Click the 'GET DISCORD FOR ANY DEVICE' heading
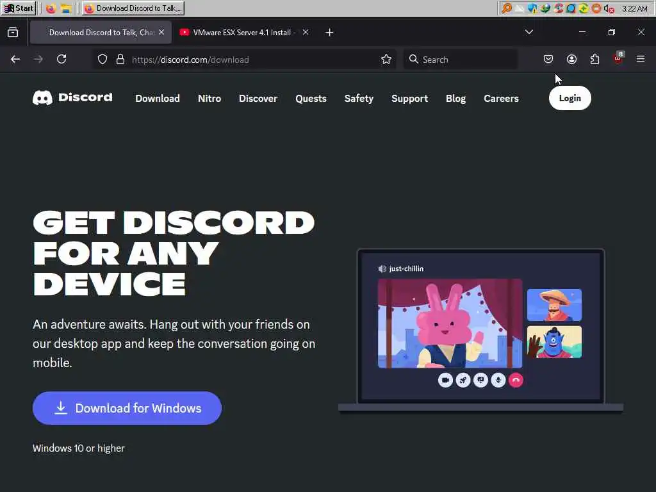The image size is (656, 492). (174, 254)
